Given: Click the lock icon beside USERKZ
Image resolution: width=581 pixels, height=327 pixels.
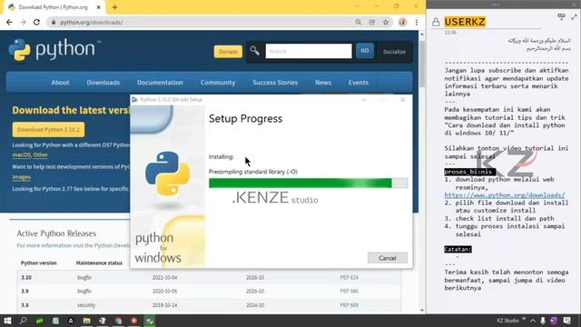Looking at the screenshot, I should (x=436, y=22).
